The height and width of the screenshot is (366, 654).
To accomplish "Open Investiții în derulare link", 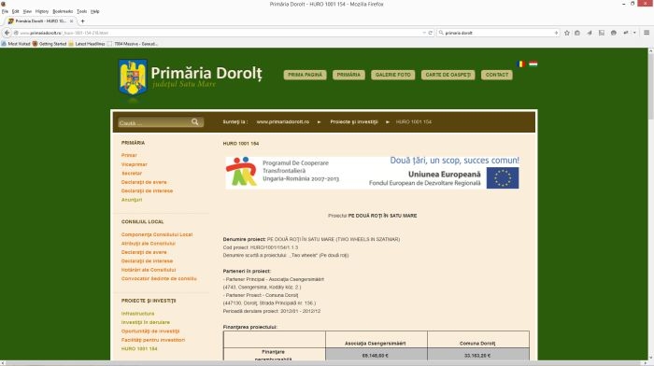I will (x=145, y=322).
